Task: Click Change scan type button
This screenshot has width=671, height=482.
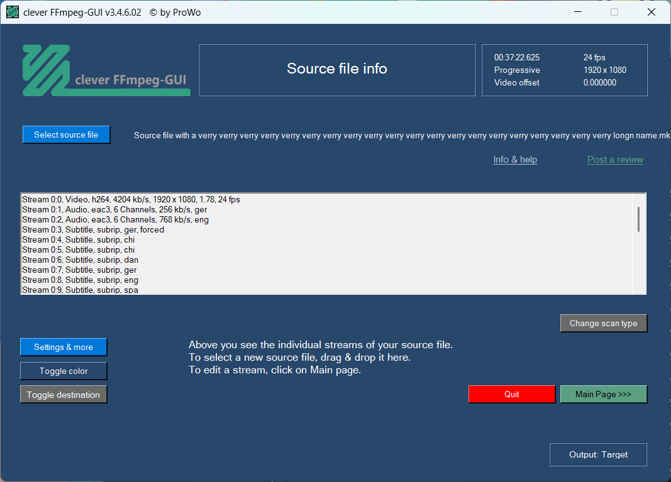Action: pos(603,324)
